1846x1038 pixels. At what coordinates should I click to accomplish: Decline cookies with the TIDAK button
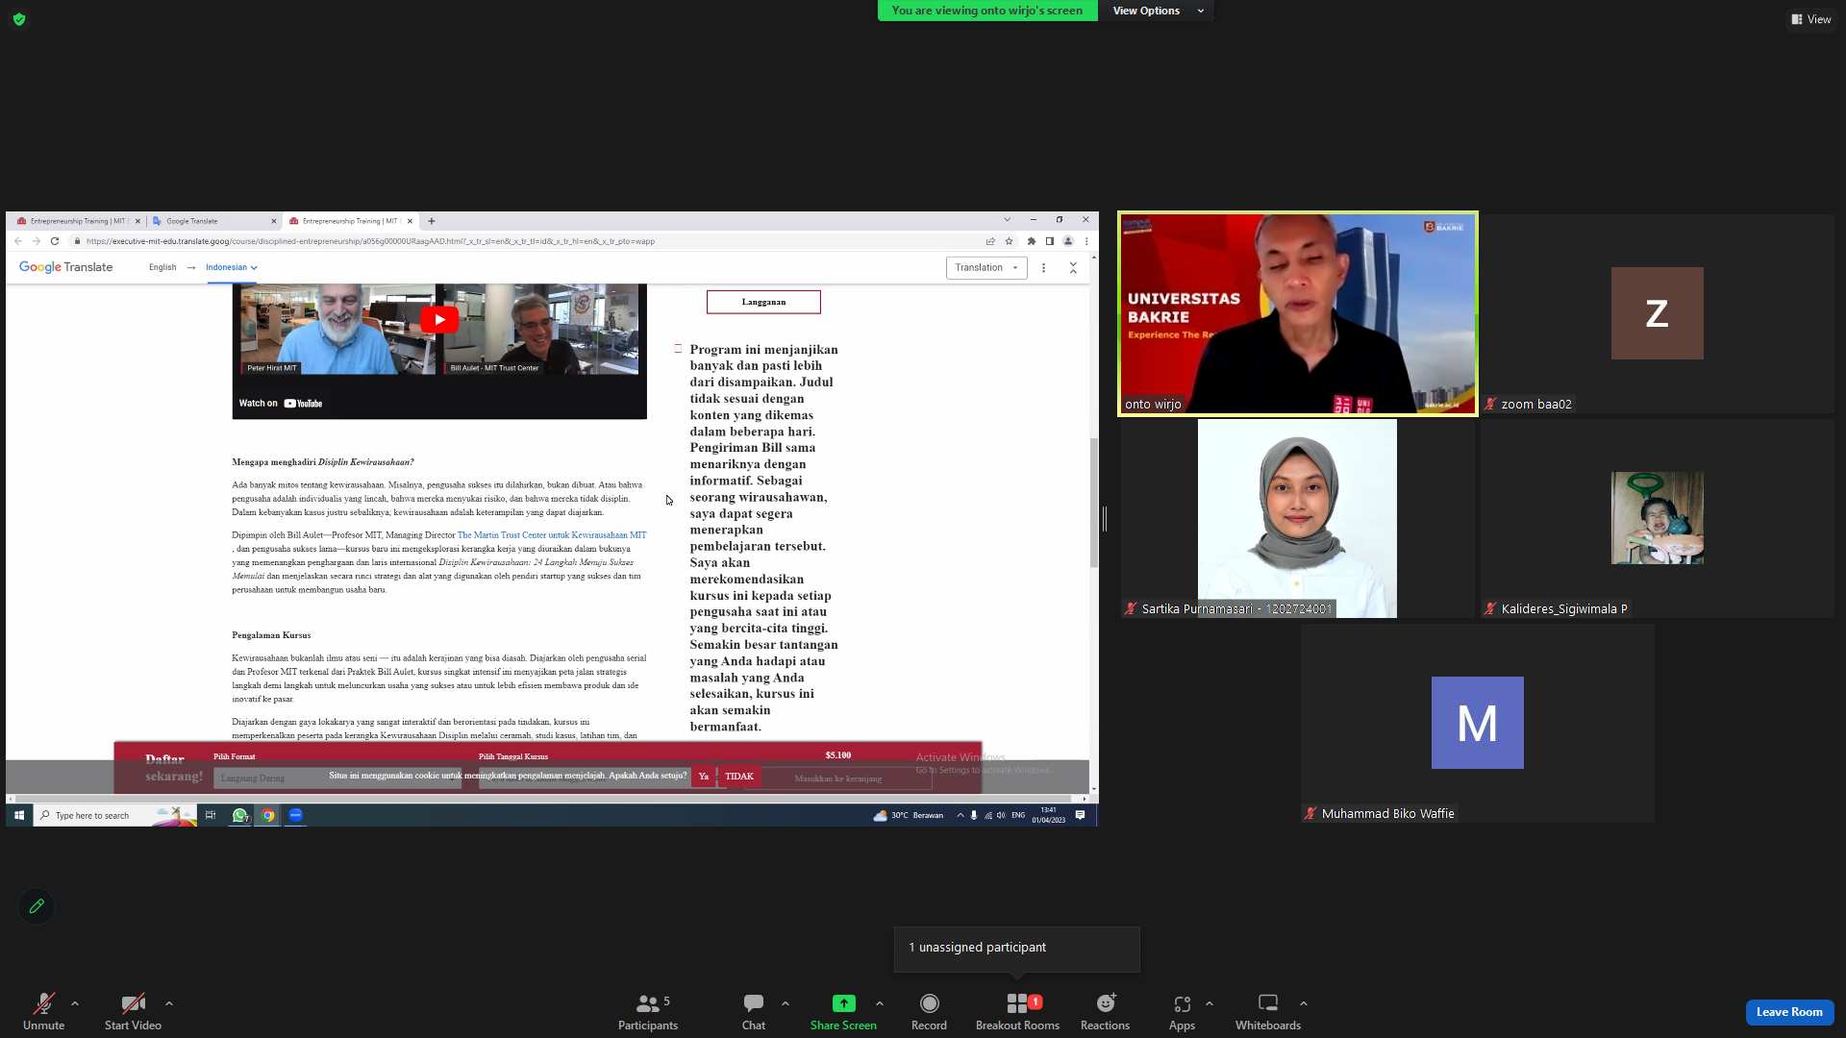coord(739,777)
